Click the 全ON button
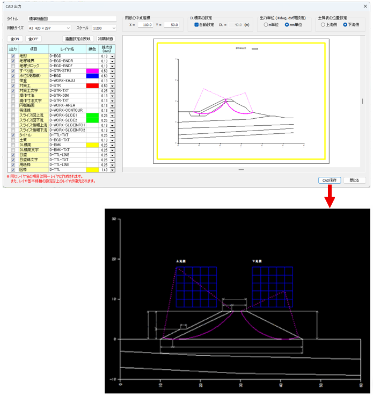373x395 pixels. point(15,39)
